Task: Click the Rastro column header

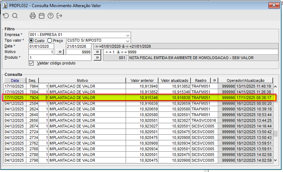Action: [x=201, y=80]
